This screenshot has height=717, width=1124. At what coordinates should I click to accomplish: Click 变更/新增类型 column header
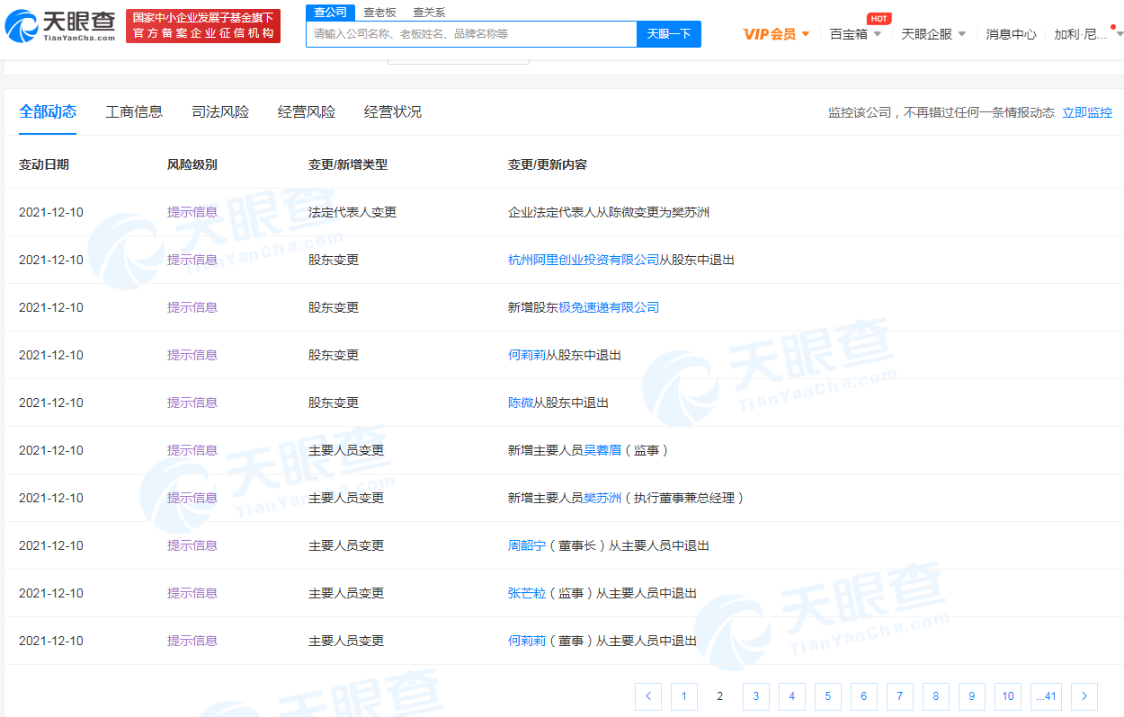point(348,164)
